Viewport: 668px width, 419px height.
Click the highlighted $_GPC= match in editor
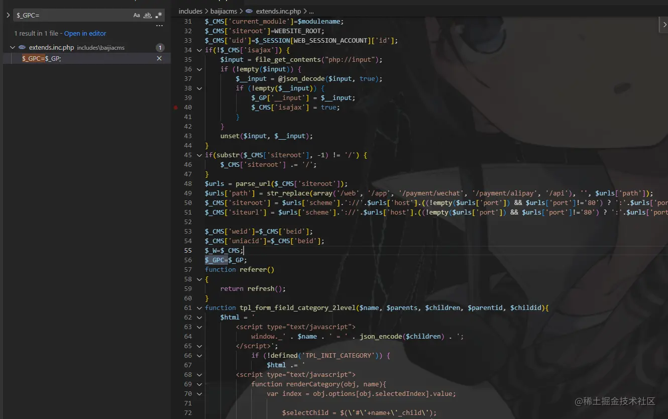[x=216, y=260]
